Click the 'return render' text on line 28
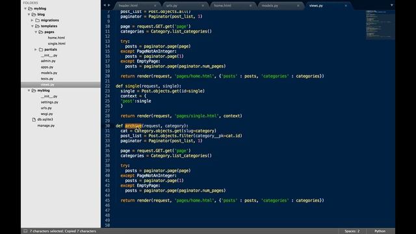This screenshot has height=234, width=416. [x=136, y=116]
